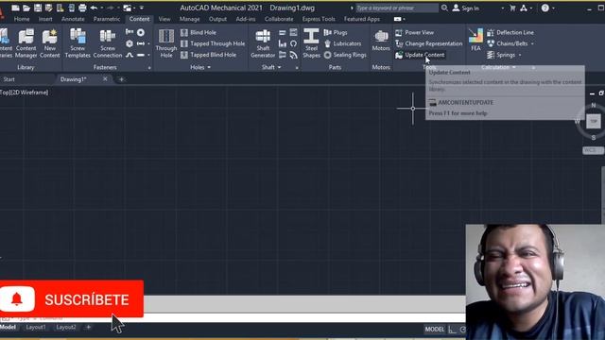The image size is (605, 340).
Task: Launch the Screw Connection tool
Action: [x=108, y=43]
